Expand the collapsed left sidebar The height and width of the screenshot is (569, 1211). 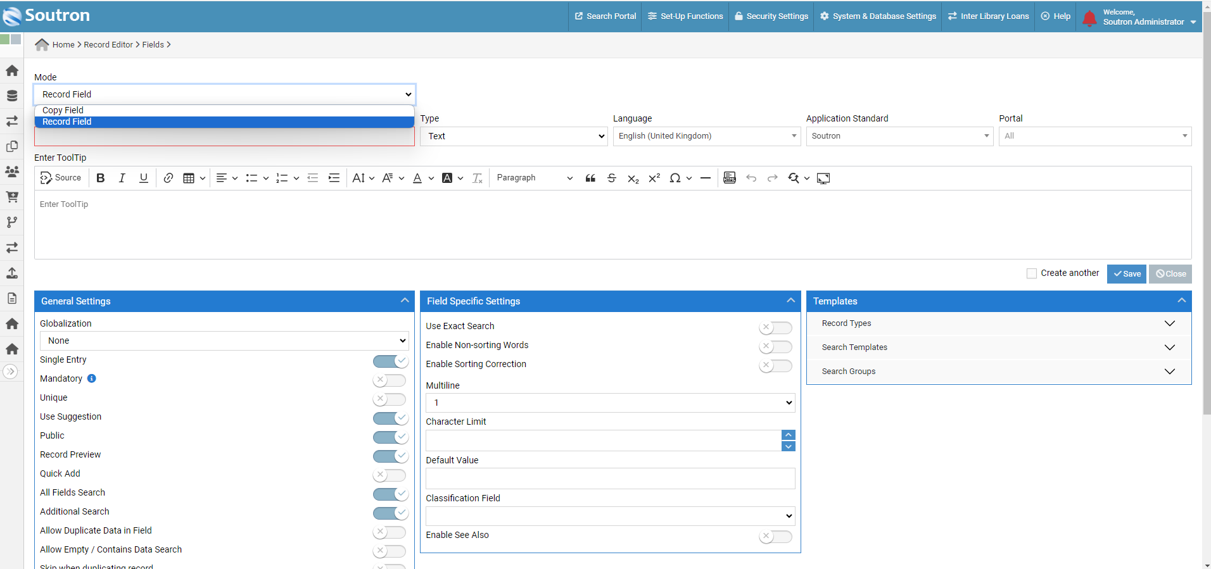pos(10,372)
